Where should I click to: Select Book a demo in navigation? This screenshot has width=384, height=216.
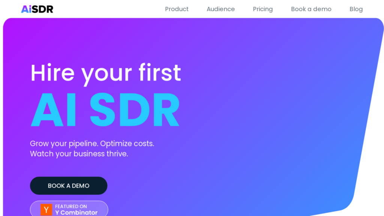(x=311, y=9)
